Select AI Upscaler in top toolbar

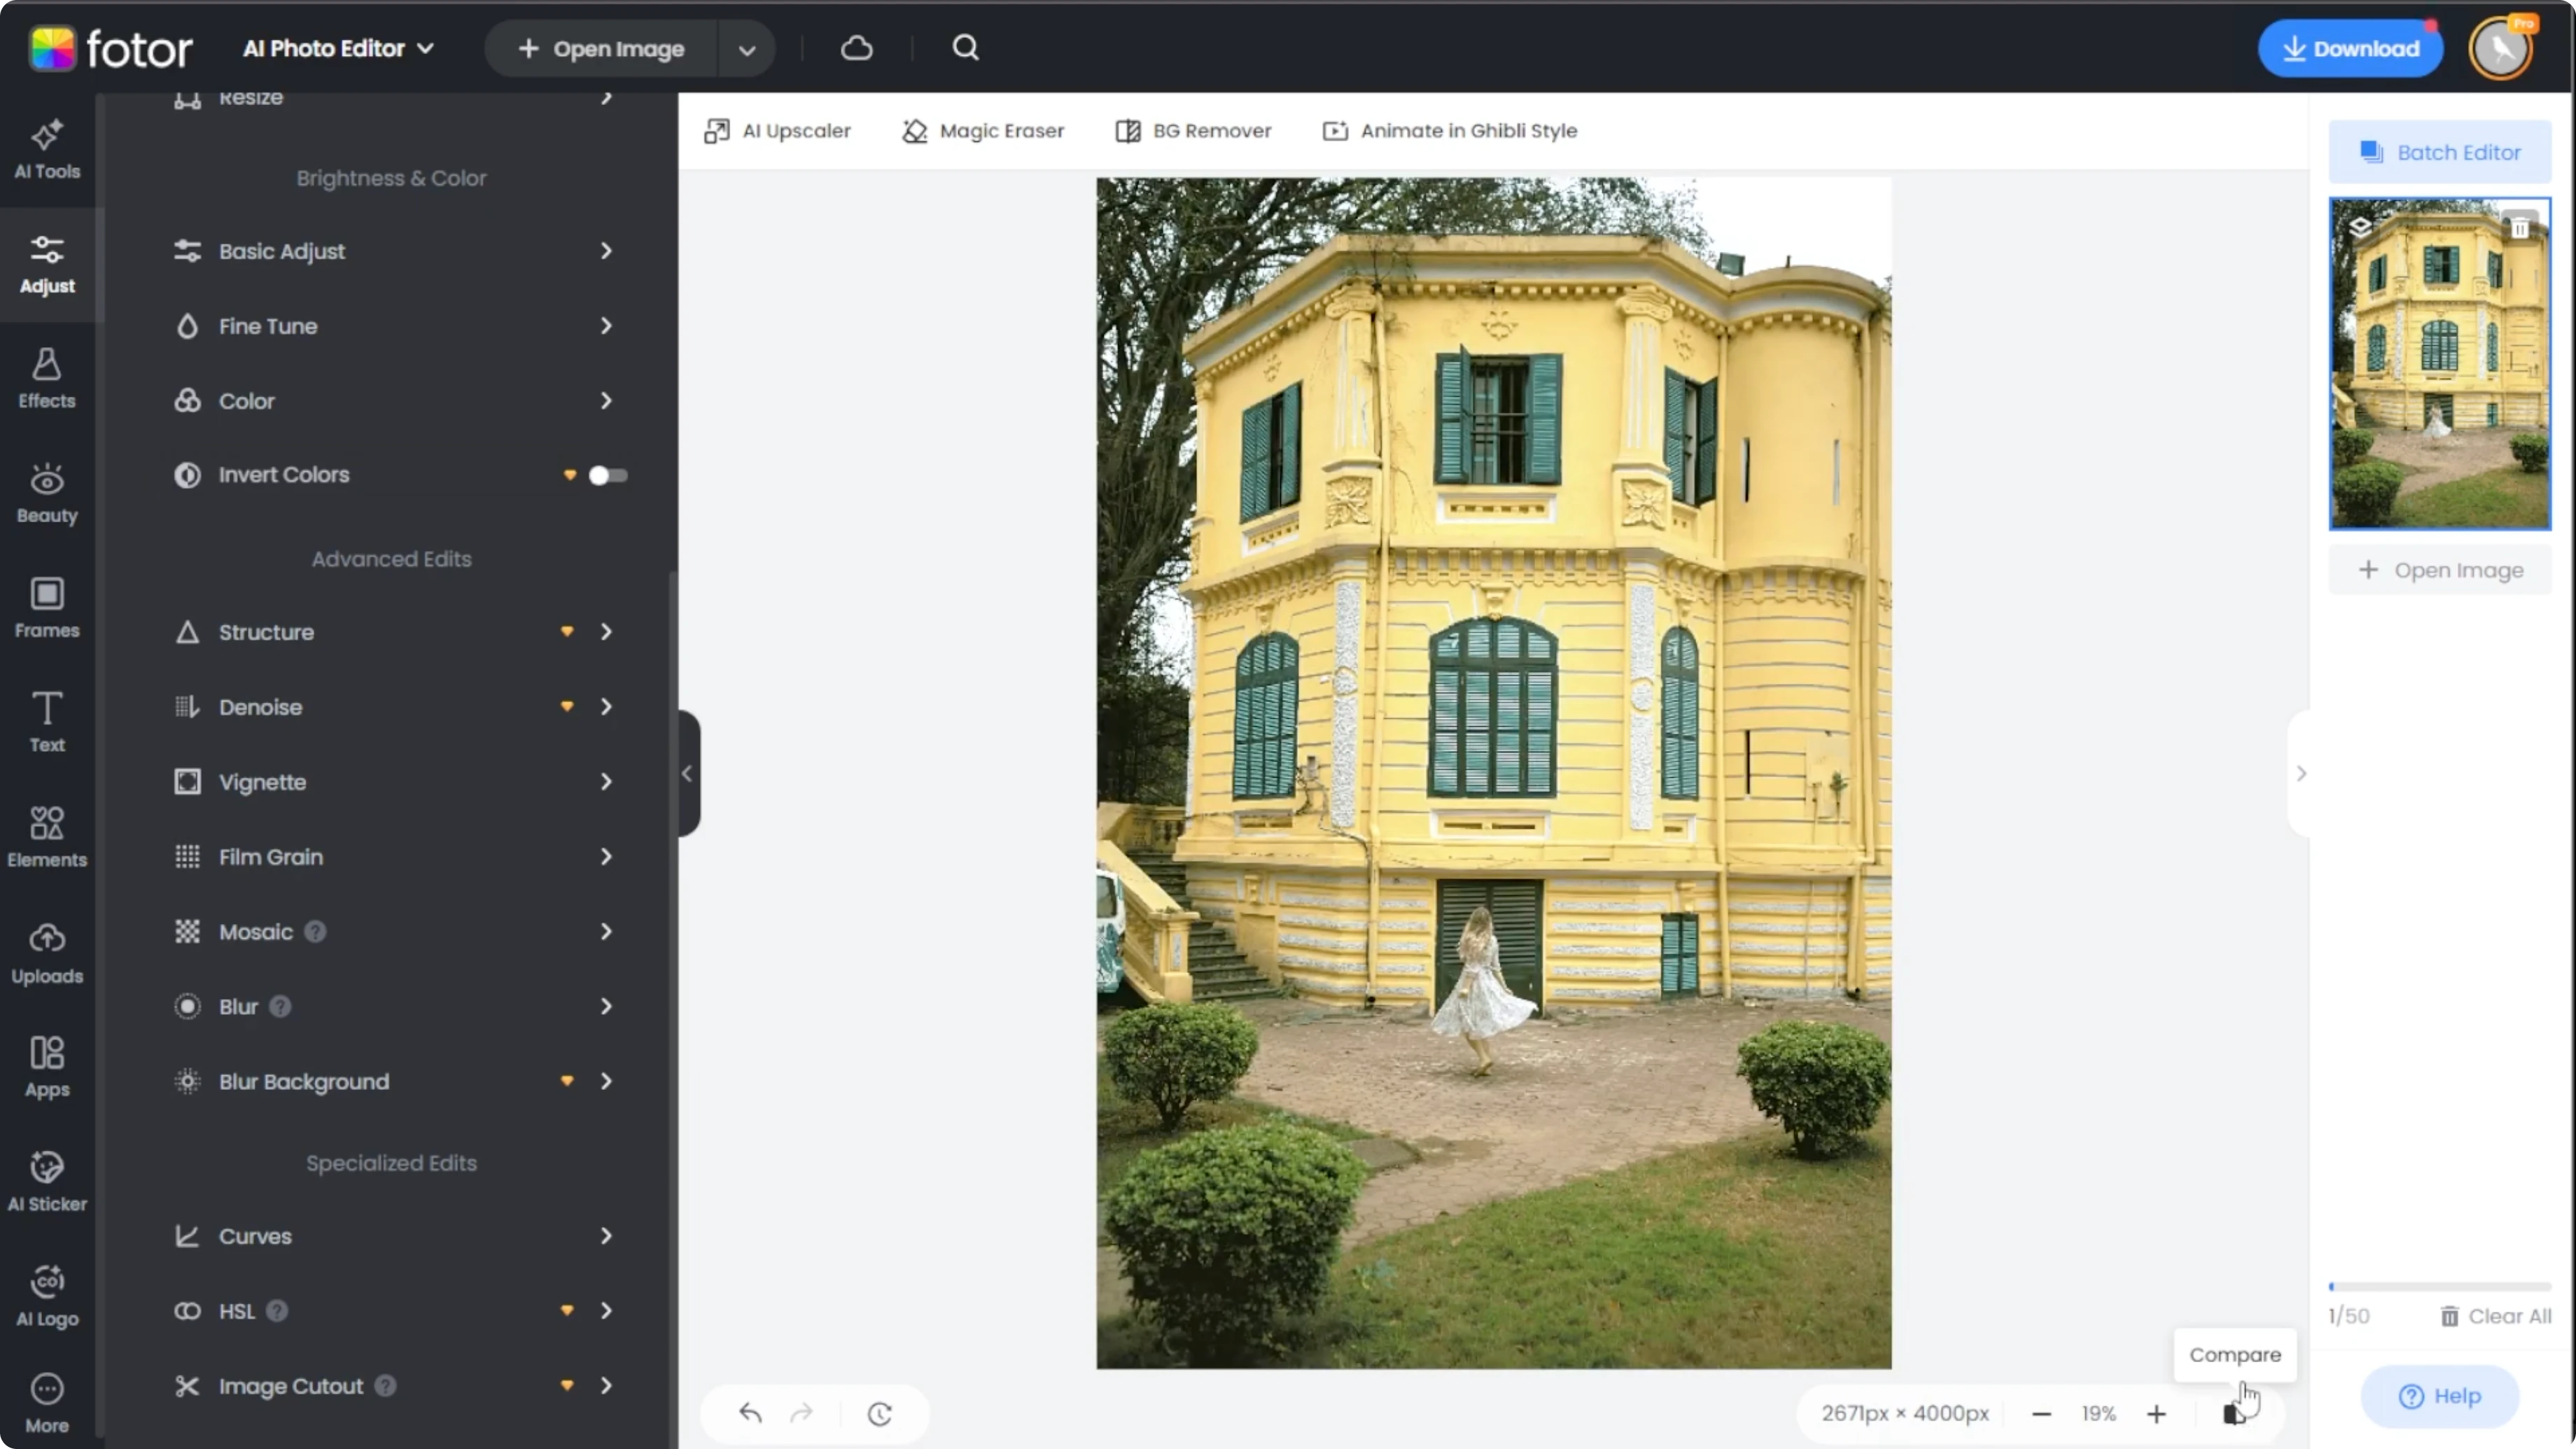[778, 131]
